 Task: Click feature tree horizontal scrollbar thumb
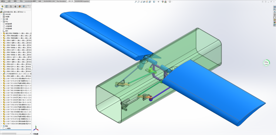(9, 134)
